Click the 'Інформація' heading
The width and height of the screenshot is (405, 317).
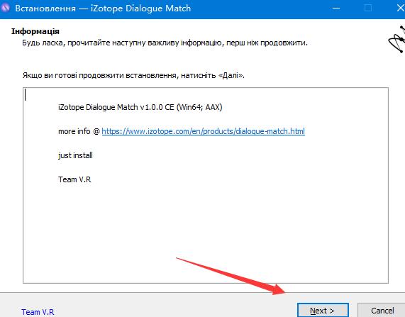coord(35,31)
